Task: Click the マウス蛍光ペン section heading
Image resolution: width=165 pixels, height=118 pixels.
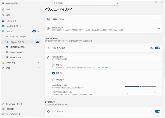Action: click(50, 102)
